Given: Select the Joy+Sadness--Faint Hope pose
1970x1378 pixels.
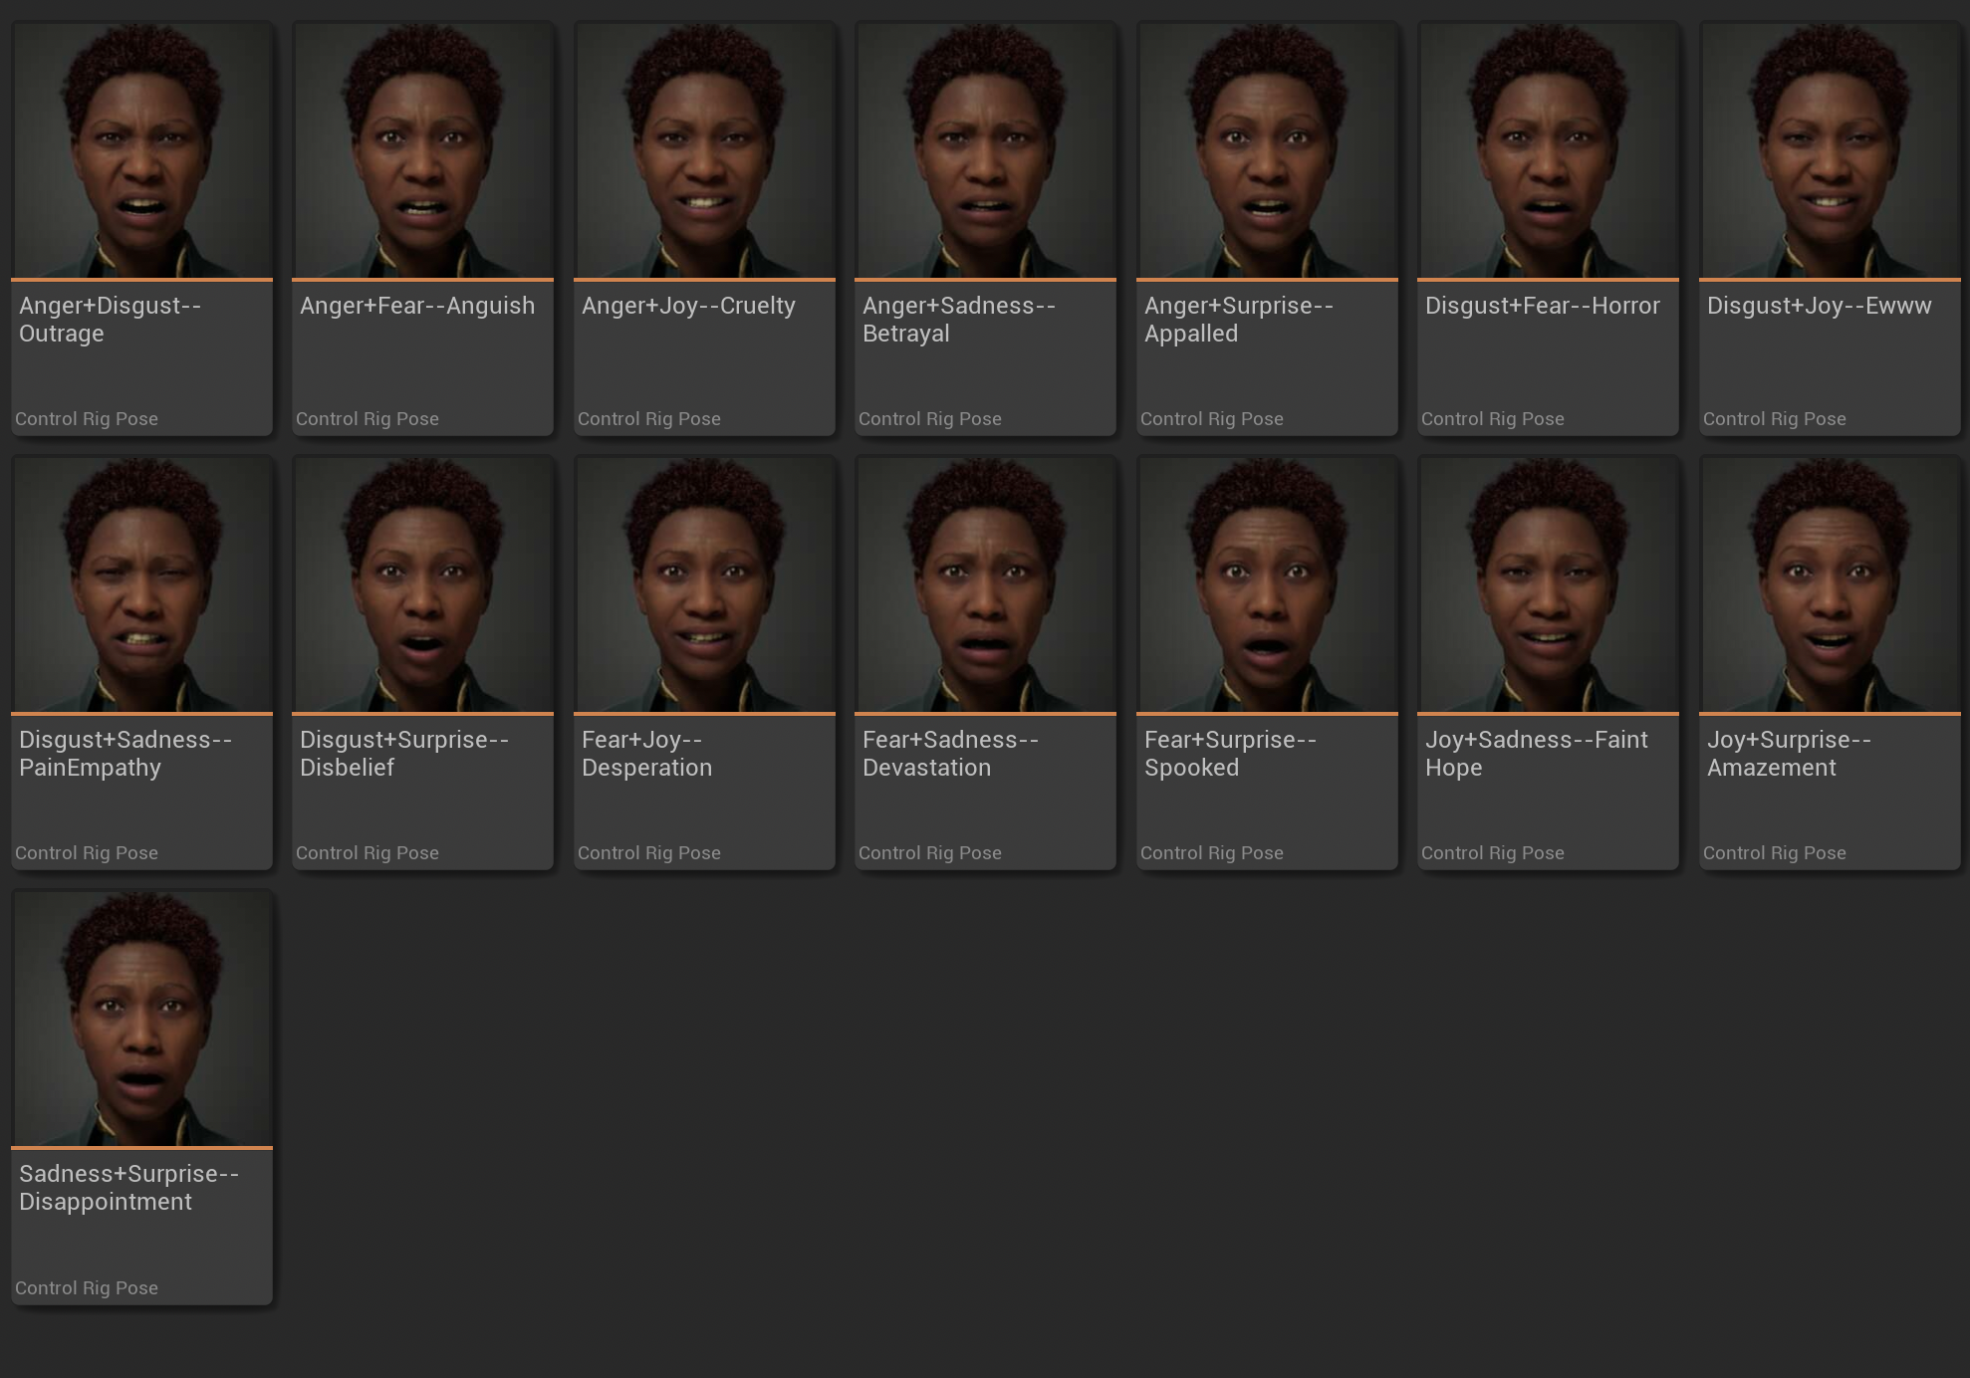Looking at the screenshot, I should tap(1548, 584).
